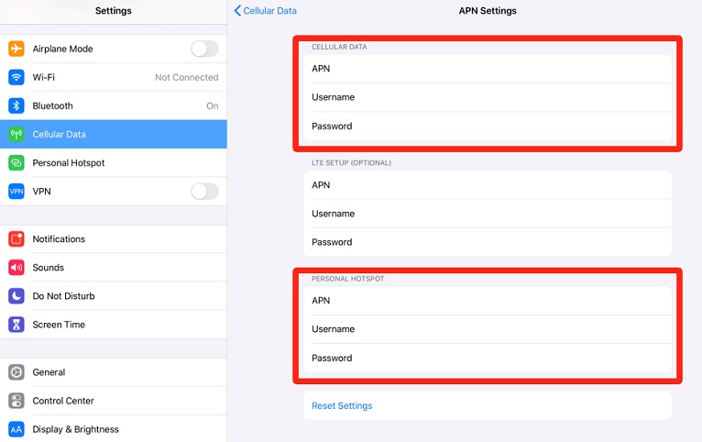This screenshot has height=442, width=702.
Task: Tap the Airplane Mode icon
Action: (x=16, y=49)
